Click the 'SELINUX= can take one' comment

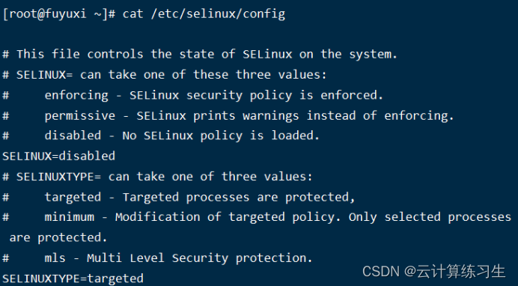pyautogui.click(x=90, y=75)
